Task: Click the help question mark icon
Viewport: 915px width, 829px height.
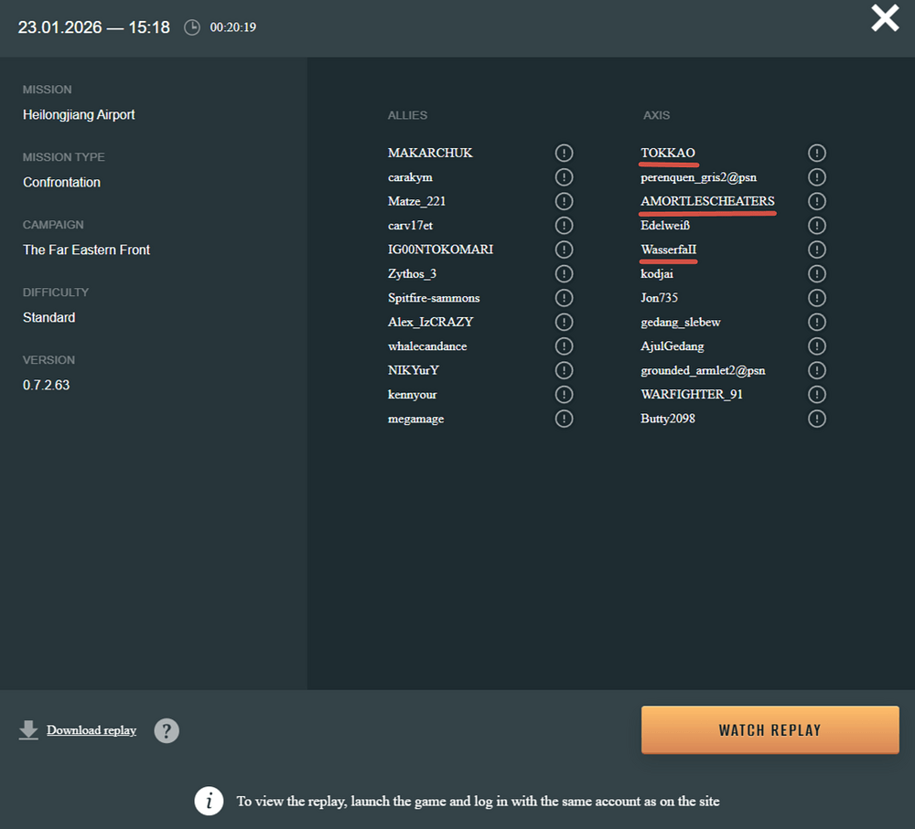Action: pyautogui.click(x=167, y=730)
